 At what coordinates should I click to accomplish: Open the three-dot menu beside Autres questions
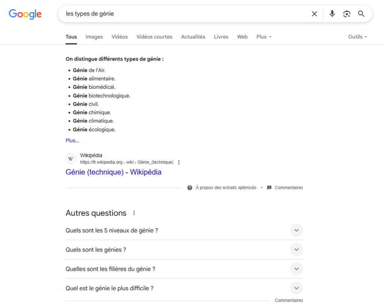tap(134, 213)
